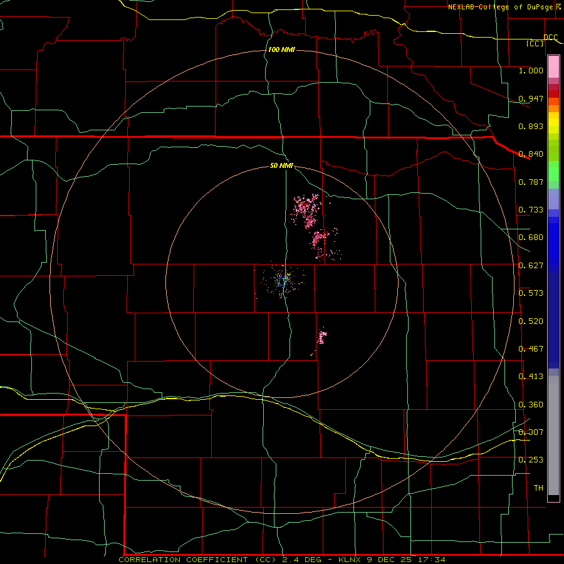Select the 0.733 color scale value
The image size is (564, 564).
pos(531,210)
